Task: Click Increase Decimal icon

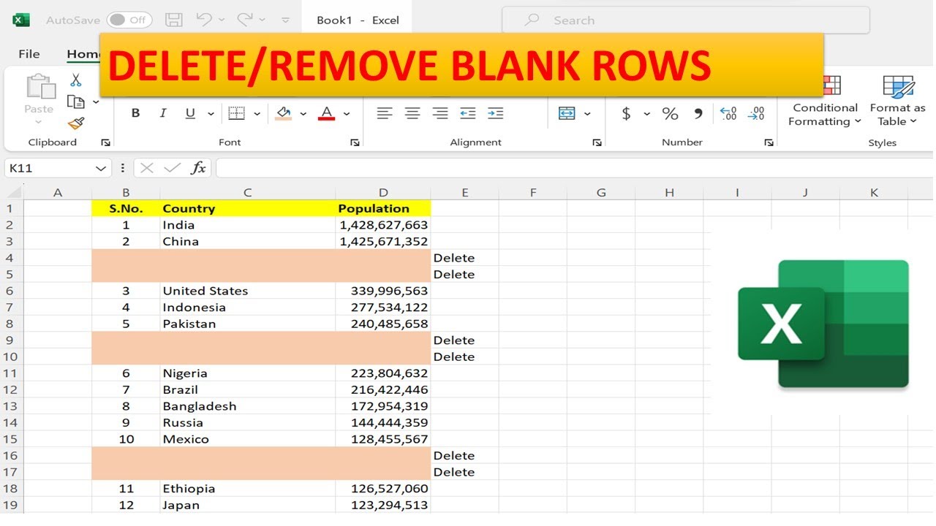Action: tap(728, 113)
